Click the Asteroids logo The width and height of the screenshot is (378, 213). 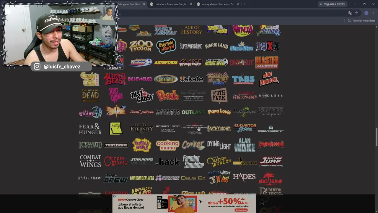166,62
